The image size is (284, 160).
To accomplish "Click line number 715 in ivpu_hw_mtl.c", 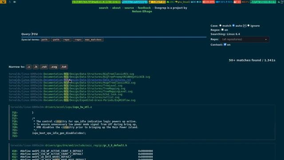I will pos(15,112).
